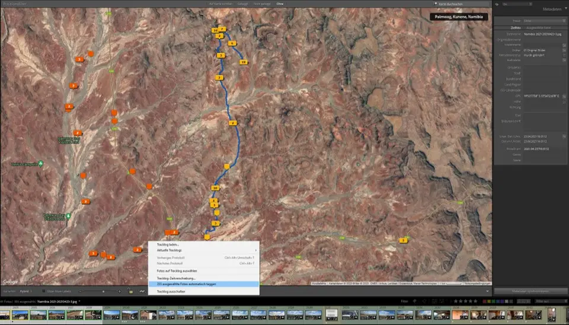
Task: Select the Getaggt filter in top bar
Action: click(242, 4)
